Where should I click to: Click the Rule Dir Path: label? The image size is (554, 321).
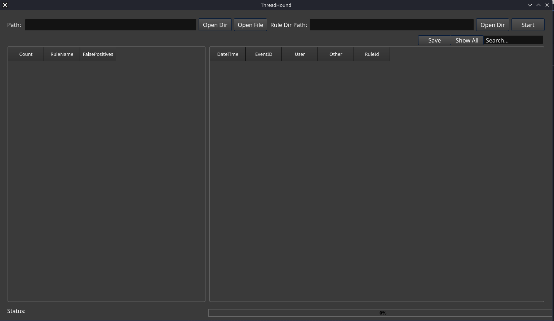pos(289,25)
